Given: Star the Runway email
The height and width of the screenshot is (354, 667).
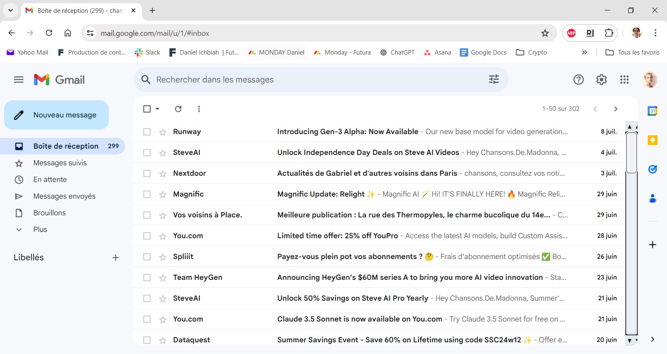Looking at the screenshot, I should point(163,132).
